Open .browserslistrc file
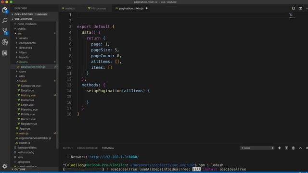The image size is (308, 173). tap(27, 148)
